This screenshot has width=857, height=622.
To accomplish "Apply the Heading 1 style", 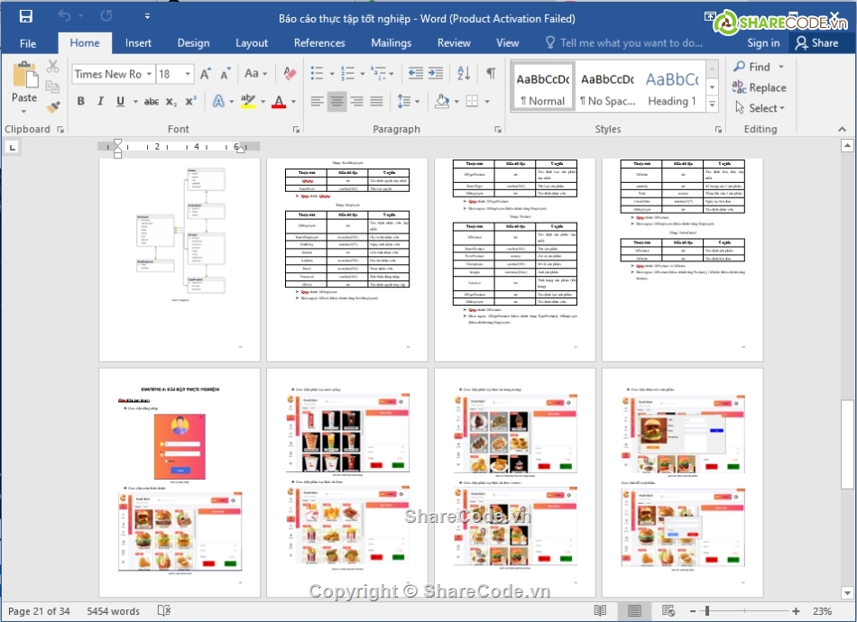I will coord(672,87).
